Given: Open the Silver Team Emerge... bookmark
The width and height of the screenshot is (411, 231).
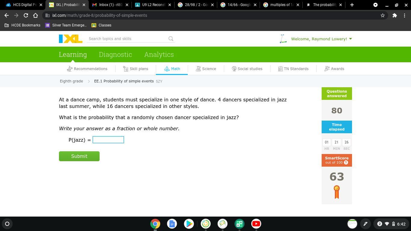Looking at the screenshot, I should (66, 25).
